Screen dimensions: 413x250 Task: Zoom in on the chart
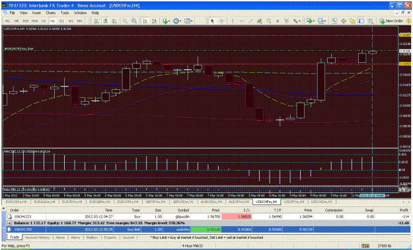(x=126, y=21)
